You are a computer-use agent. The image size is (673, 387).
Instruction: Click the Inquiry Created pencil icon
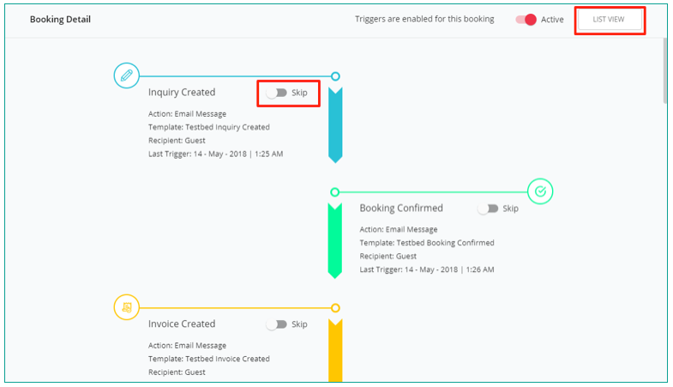[x=127, y=76]
